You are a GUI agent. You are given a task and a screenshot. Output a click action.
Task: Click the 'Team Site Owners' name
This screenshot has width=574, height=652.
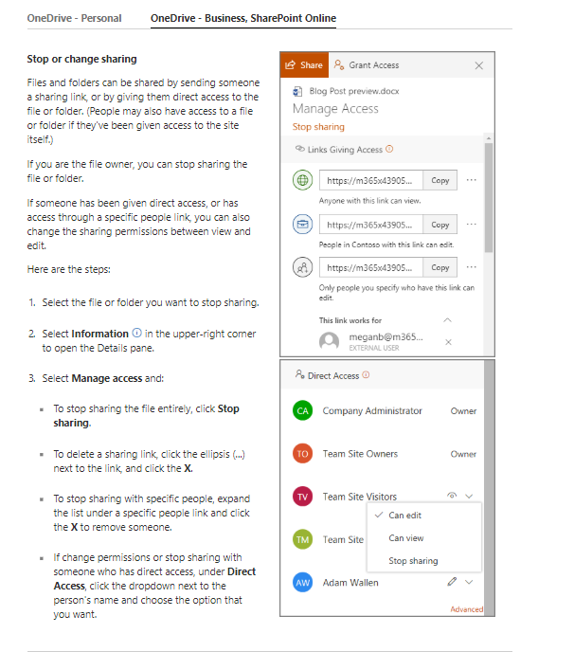[360, 454]
